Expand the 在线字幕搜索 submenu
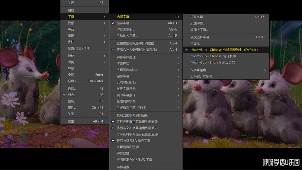 coord(126,89)
